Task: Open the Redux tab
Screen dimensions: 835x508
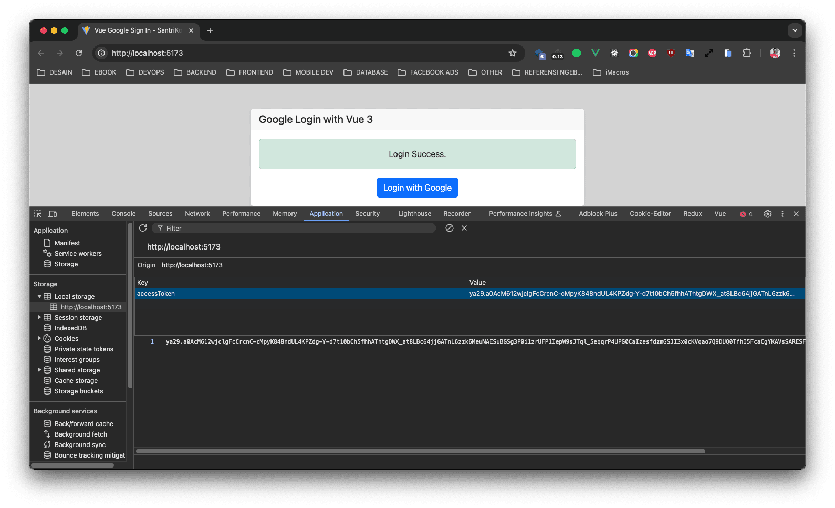Action: (693, 214)
